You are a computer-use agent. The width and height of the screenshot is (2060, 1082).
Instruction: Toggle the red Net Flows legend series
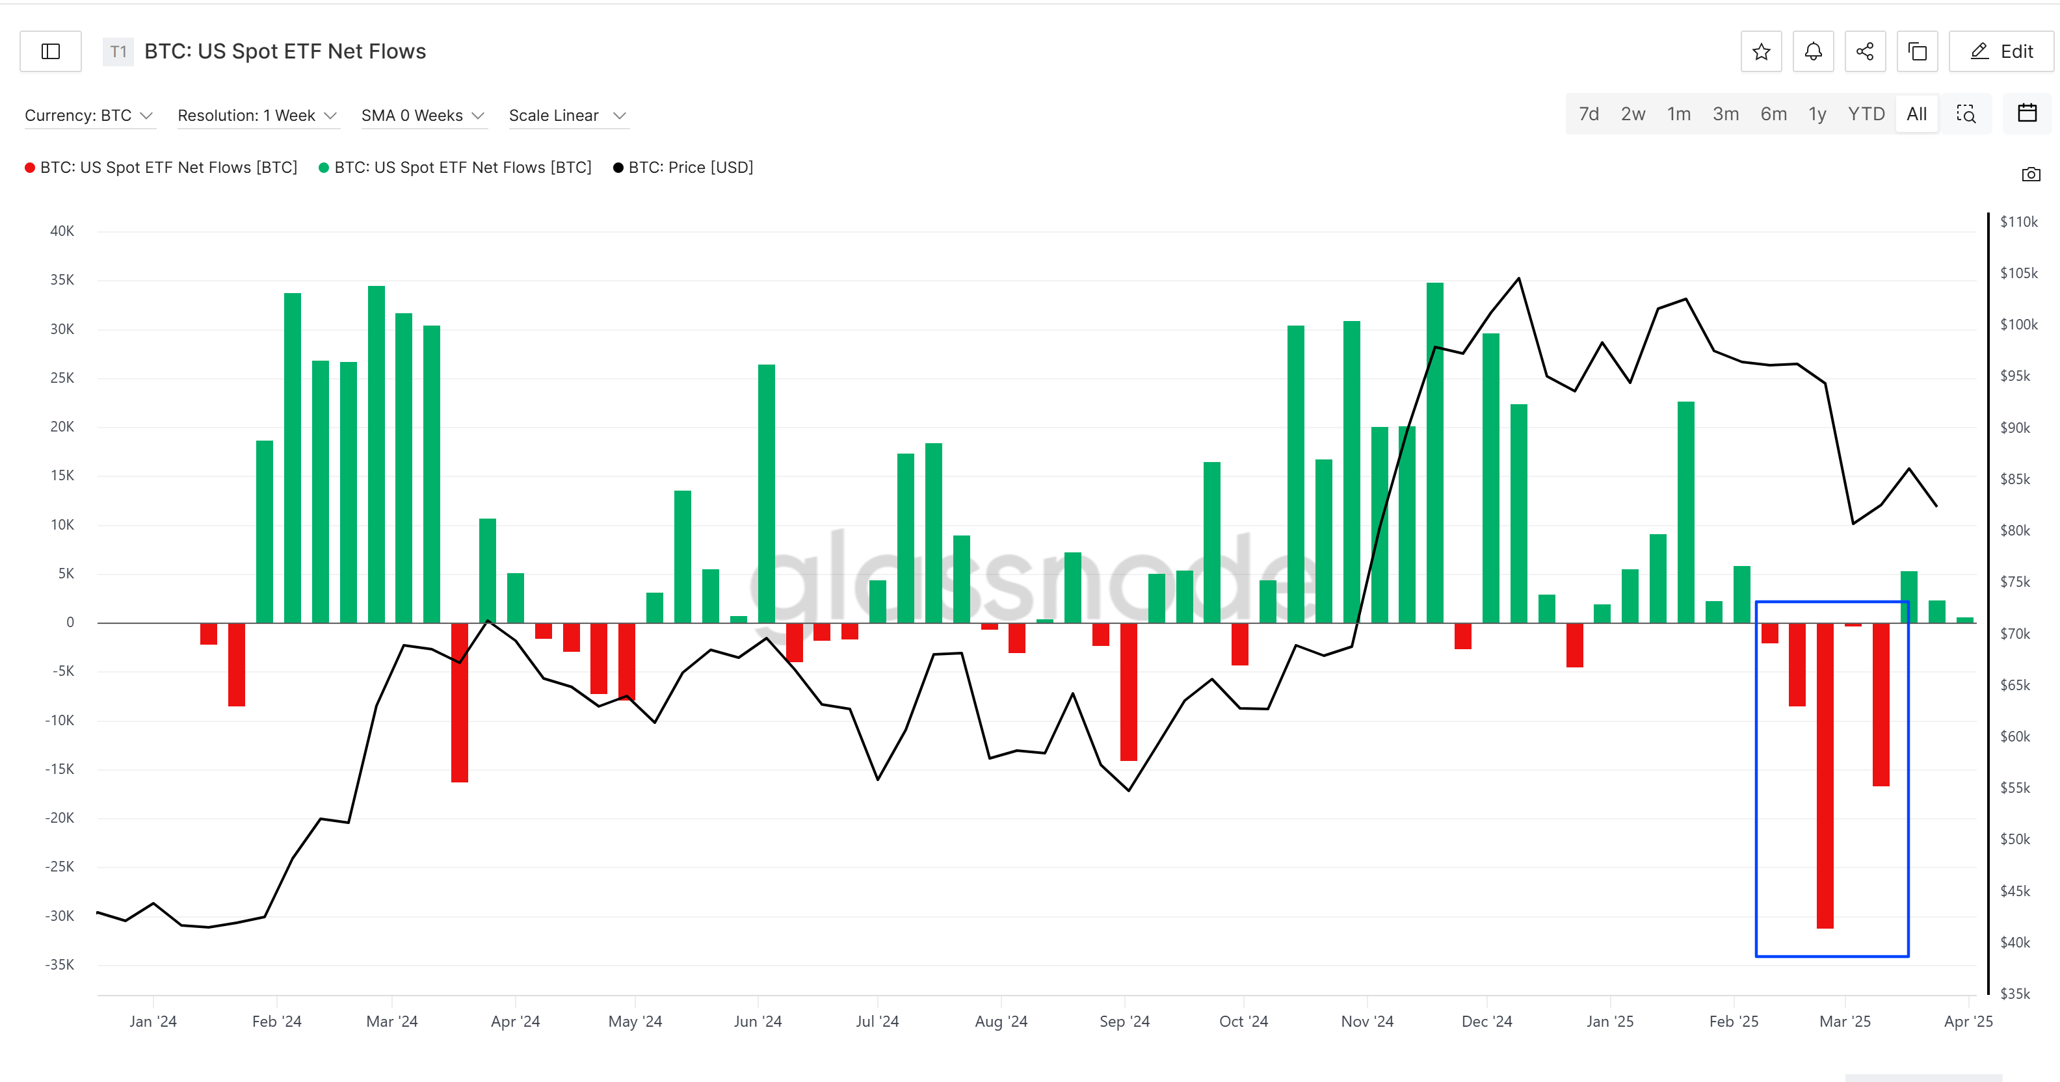click(x=161, y=168)
